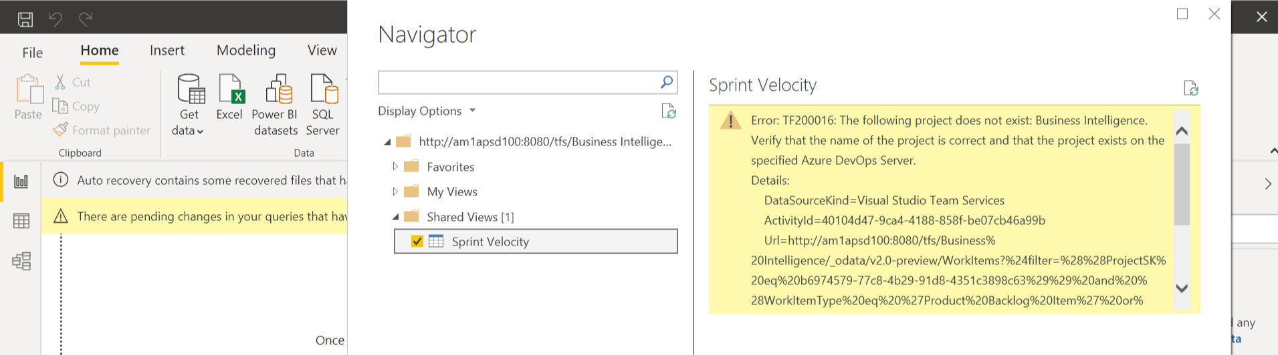Select the Modeling ribbon tab

[246, 50]
